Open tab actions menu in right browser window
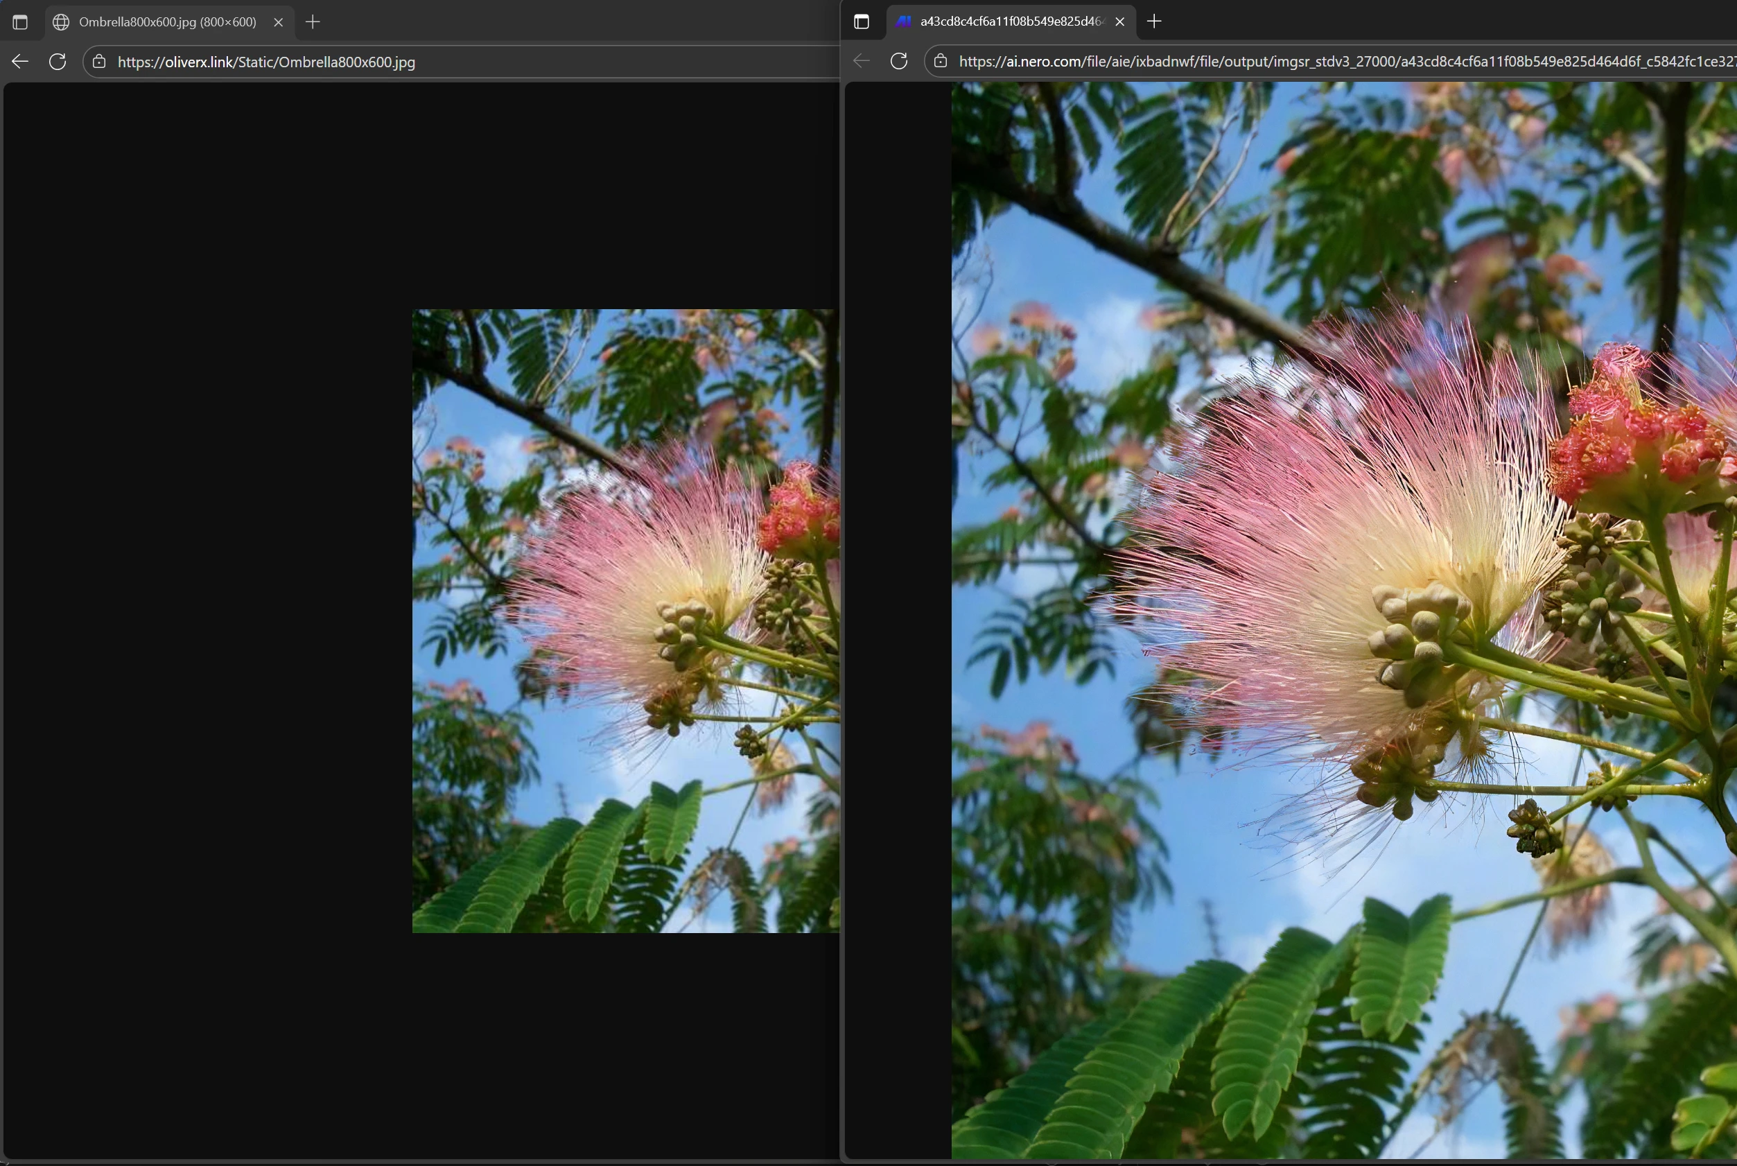The height and width of the screenshot is (1166, 1737). tap(861, 21)
